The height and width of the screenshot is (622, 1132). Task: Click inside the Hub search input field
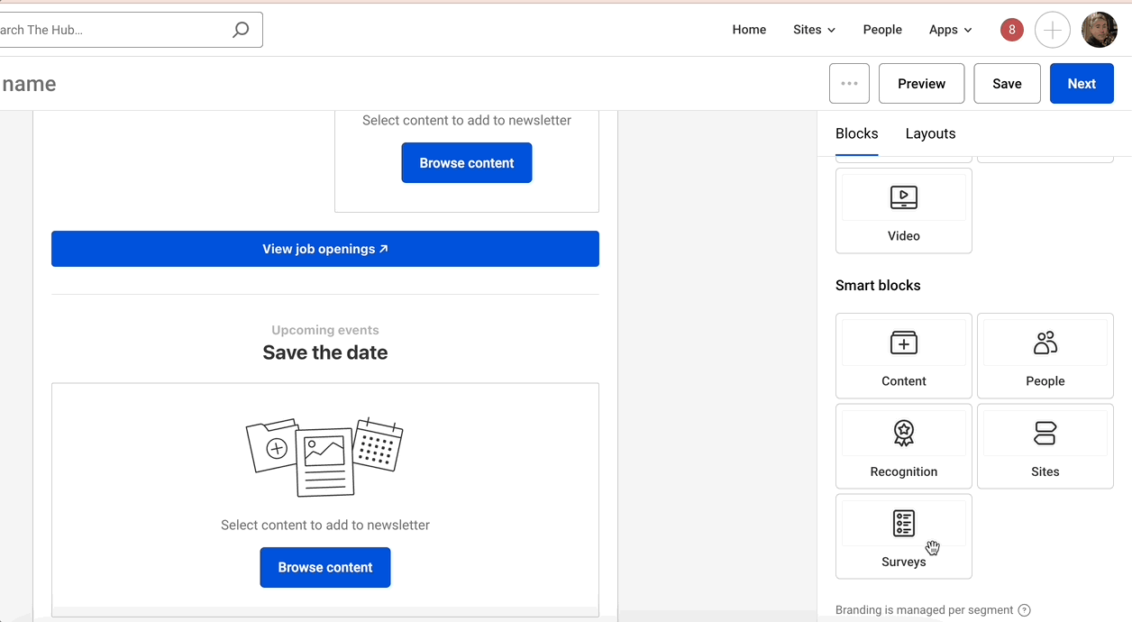click(x=108, y=29)
